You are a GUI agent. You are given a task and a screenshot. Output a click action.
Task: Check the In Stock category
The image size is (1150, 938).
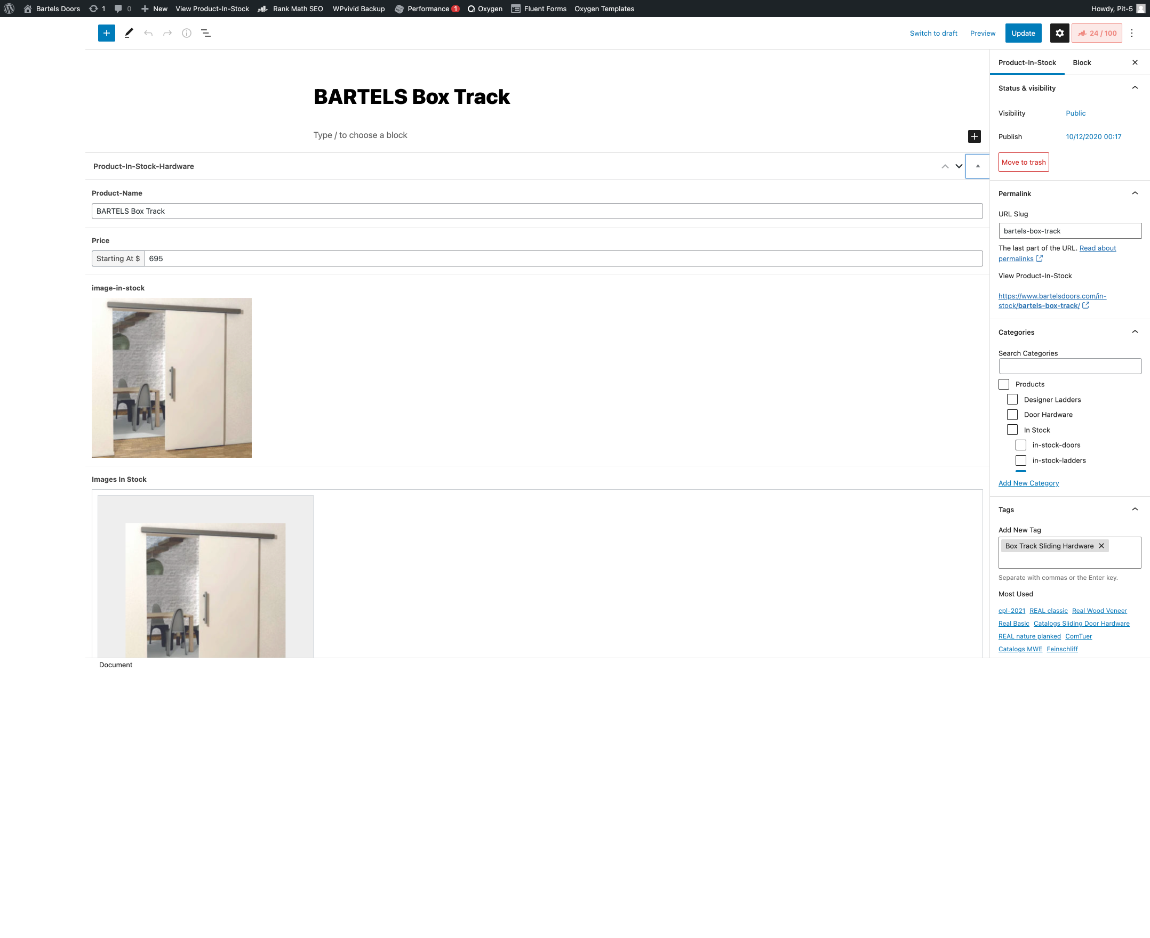pyautogui.click(x=1012, y=430)
